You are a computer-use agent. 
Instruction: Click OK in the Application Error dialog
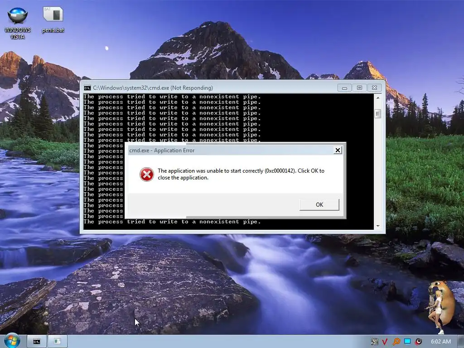[319, 204]
